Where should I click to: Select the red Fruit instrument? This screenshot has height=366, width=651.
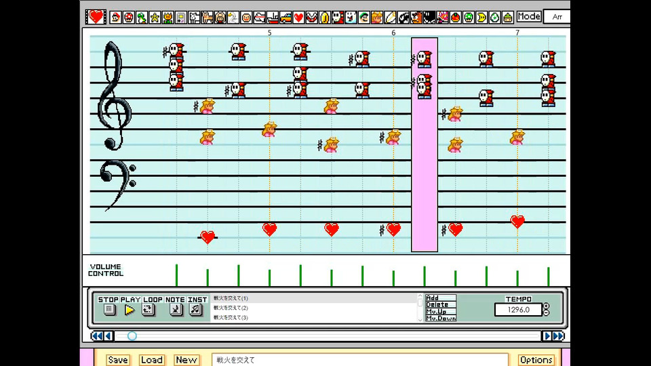pos(456,18)
